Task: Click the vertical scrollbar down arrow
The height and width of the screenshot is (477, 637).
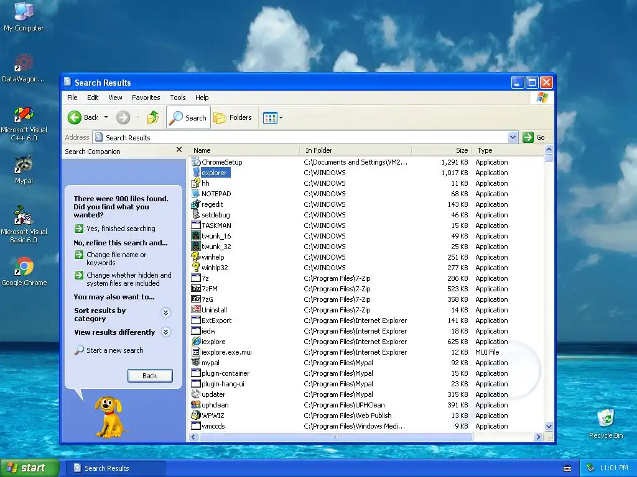Action: tap(549, 426)
